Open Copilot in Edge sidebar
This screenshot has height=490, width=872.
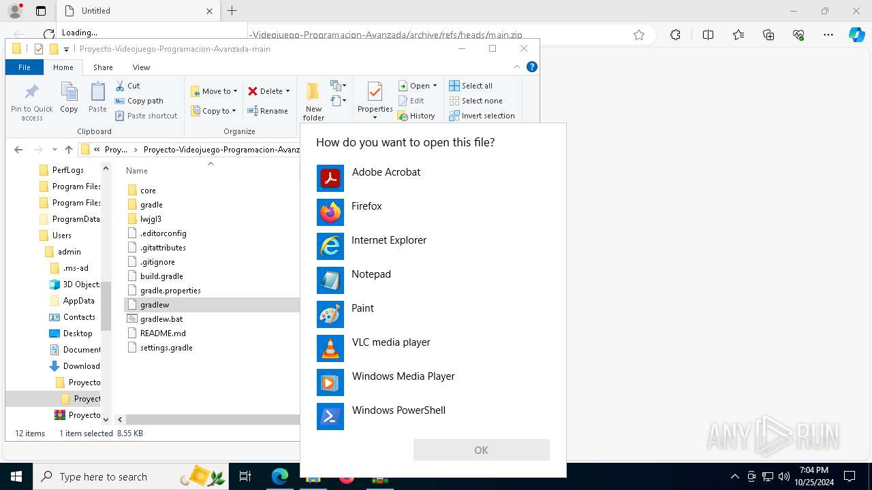tap(856, 35)
